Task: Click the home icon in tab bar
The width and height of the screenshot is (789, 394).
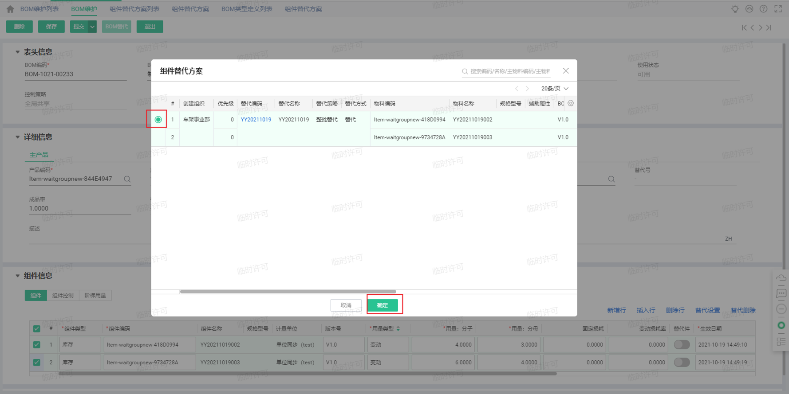Action: [x=10, y=9]
